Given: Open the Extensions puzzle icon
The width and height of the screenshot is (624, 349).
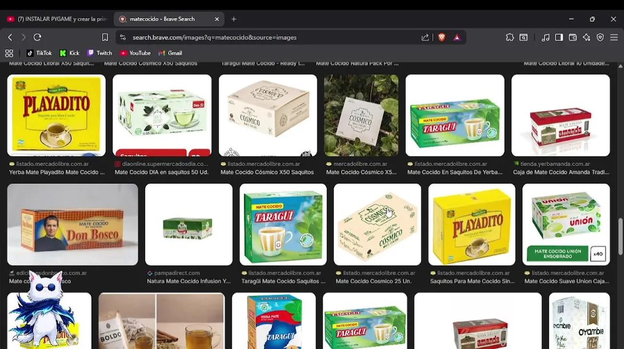Looking at the screenshot, I should click(510, 37).
